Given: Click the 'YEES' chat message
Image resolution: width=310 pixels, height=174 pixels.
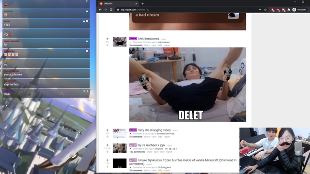Looking at the screenshot, I should click(46, 24).
